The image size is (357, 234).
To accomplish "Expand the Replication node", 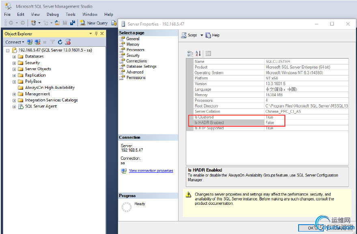I will tap(14, 75).
